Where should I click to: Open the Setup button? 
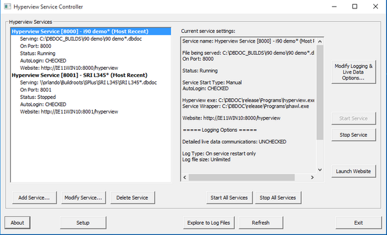[x=83, y=223]
